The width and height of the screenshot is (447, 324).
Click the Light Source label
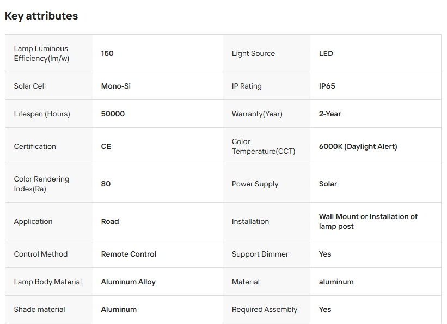(x=253, y=53)
